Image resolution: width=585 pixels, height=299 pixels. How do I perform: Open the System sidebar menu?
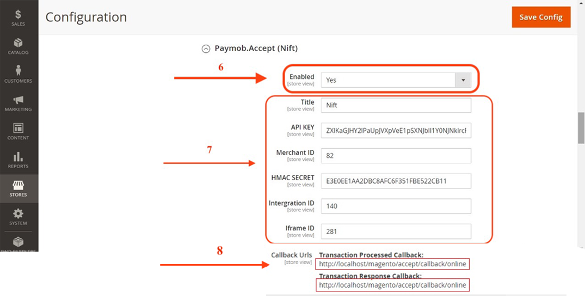(x=18, y=217)
